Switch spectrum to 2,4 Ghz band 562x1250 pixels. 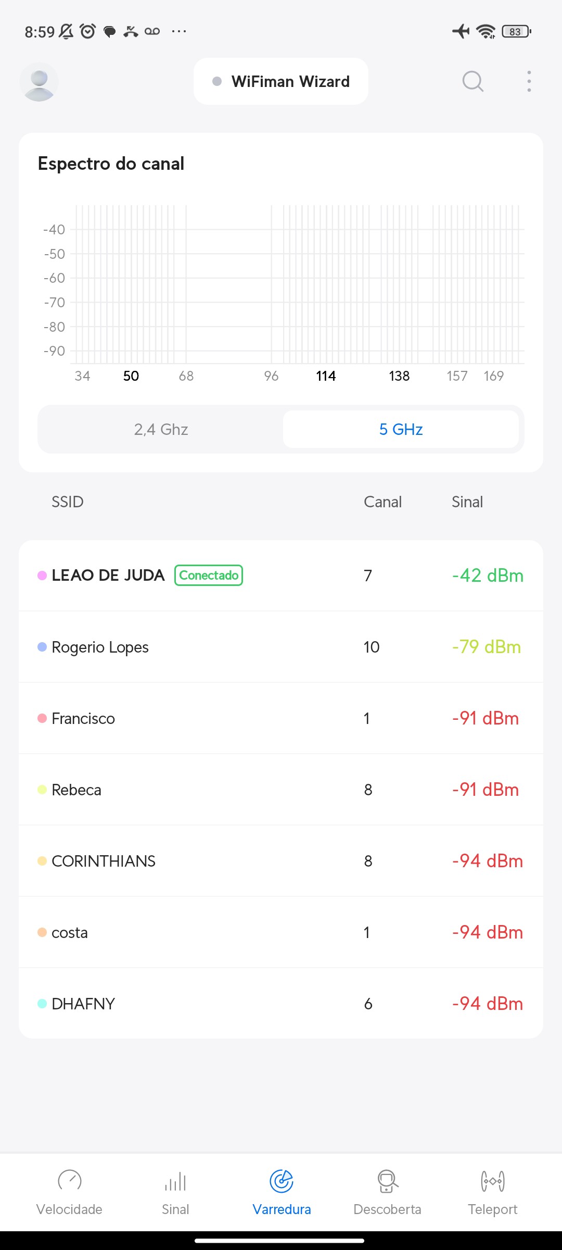pyautogui.click(x=161, y=429)
